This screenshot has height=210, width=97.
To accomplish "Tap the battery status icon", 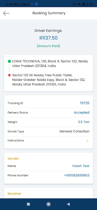I will click(85, 4).
